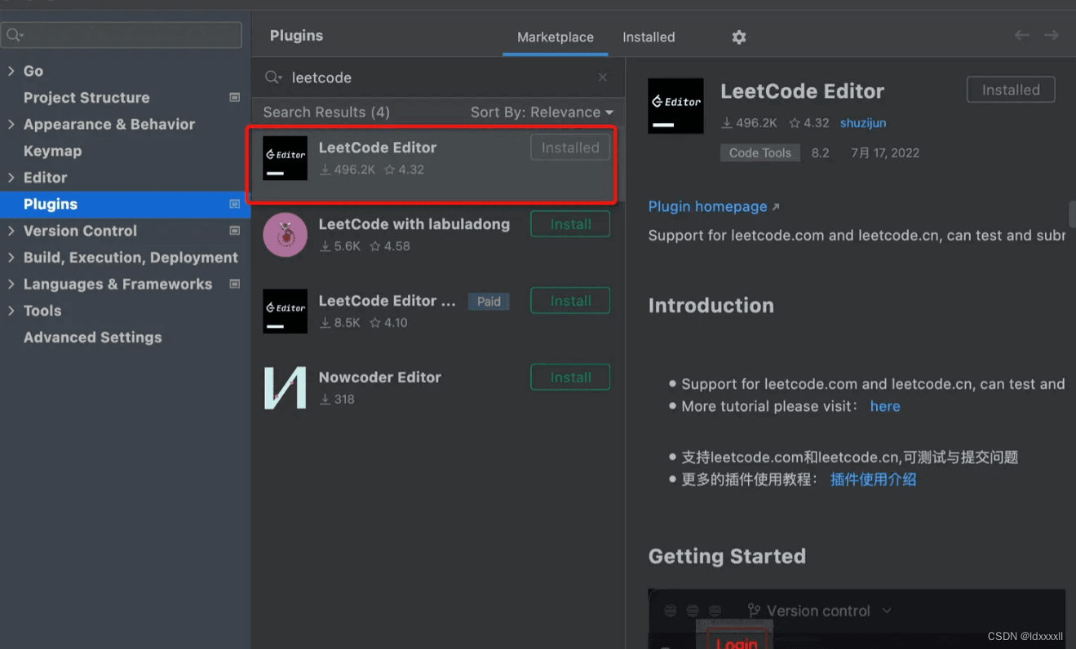1076x649 pixels.
Task: Click the project-level marker beside Project Structure
Action: [234, 97]
